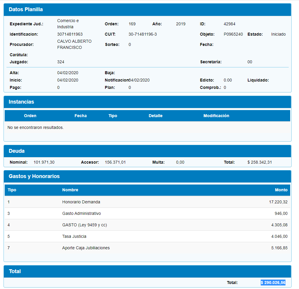Click the Objeto value P0965240
The width and height of the screenshot is (299, 289).
point(233,34)
